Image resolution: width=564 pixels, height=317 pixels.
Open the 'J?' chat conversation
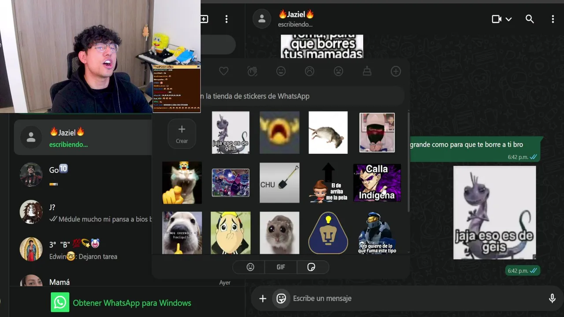(x=83, y=213)
